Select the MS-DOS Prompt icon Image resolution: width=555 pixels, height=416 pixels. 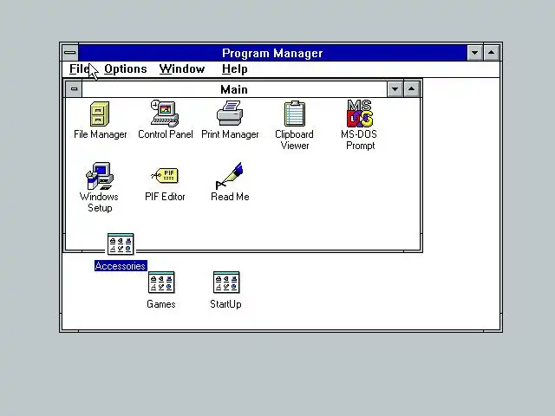click(x=360, y=114)
